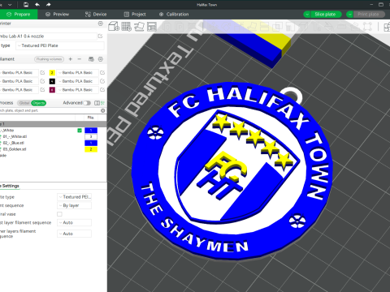This screenshot has height=292, width=390.
Task: Select the 01_-_White.stl part in object list
Action: click(x=15, y=136)
